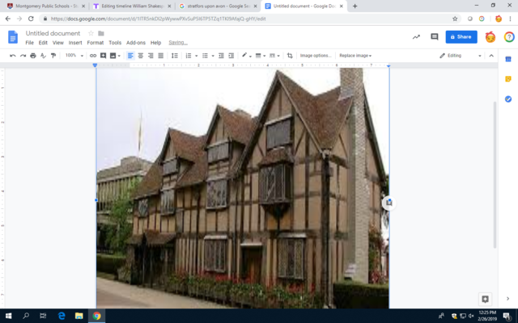
Task: Star the document
Action: coord(91,33)
